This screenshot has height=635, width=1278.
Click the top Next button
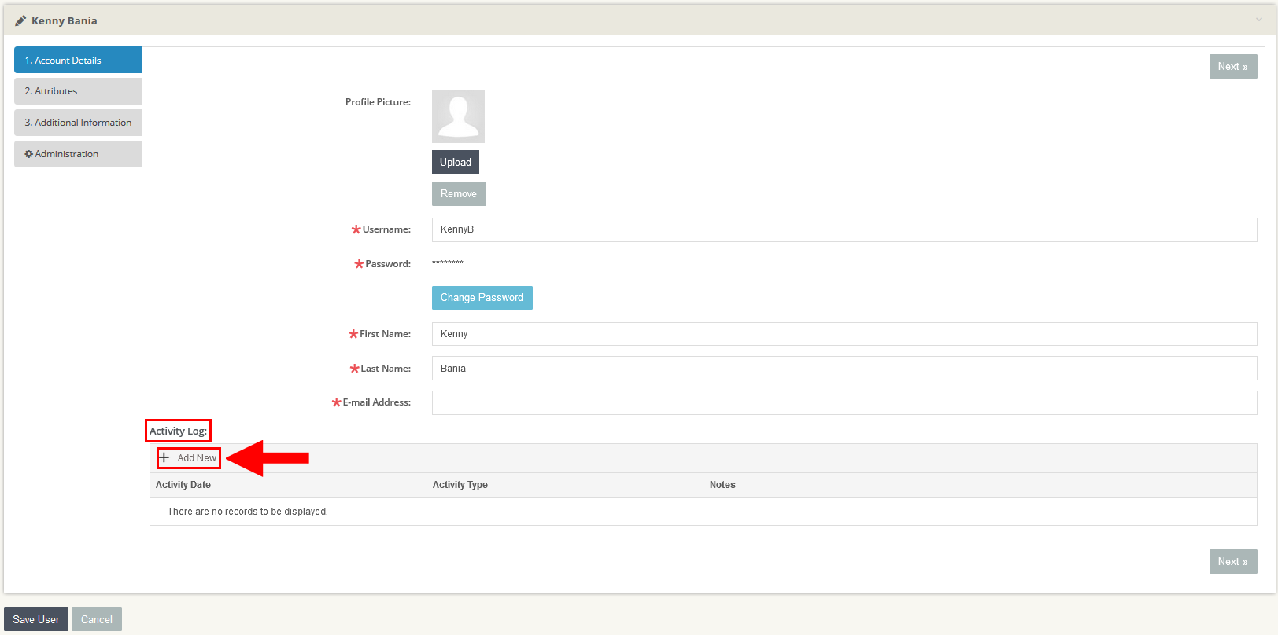pos(1233,67)
